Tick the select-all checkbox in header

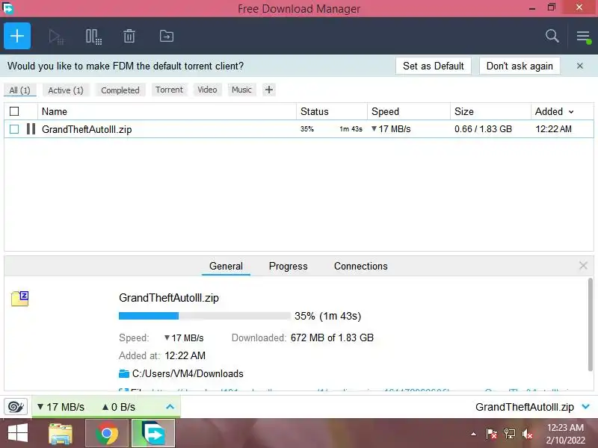point(14,111)
